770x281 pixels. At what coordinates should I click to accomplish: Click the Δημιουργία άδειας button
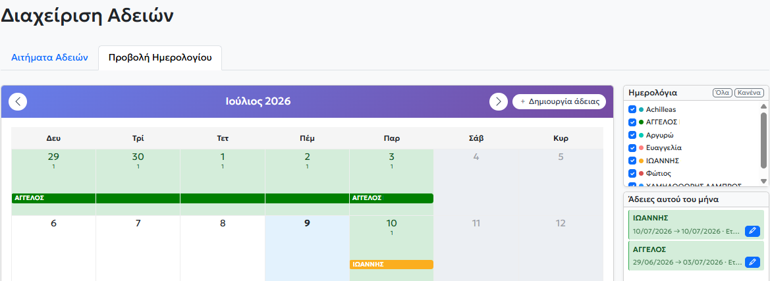pyautogui.click(x=559, y=101)
